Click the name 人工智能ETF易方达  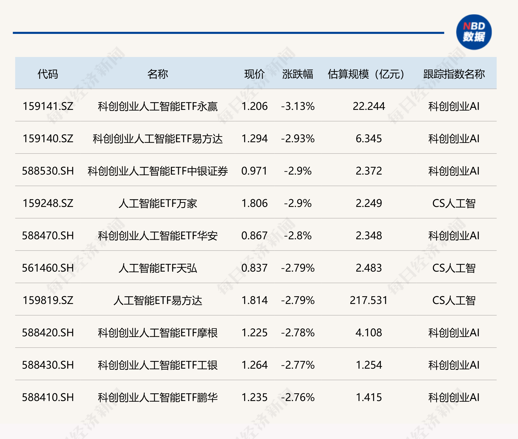tap(158, 300)
